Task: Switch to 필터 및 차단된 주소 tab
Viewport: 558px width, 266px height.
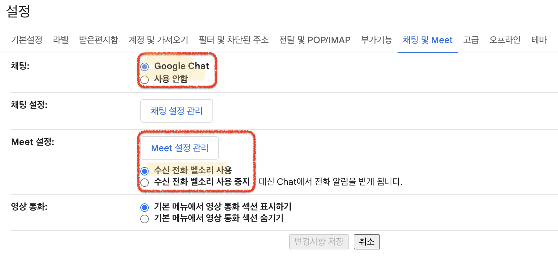Action: tap(234, 40)
